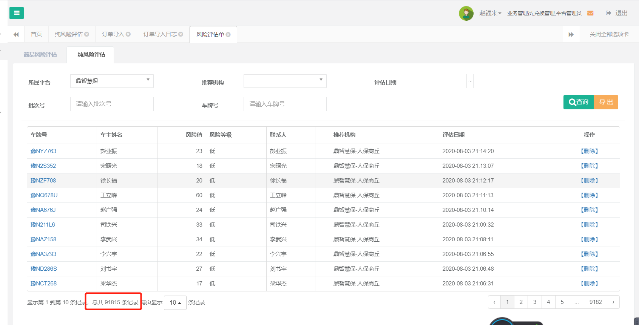Image resolution: width=639 pixels, height=325 pixels.
Task: Close the 订单导入 tab via its x icon
Action: (x=128, y=34)
